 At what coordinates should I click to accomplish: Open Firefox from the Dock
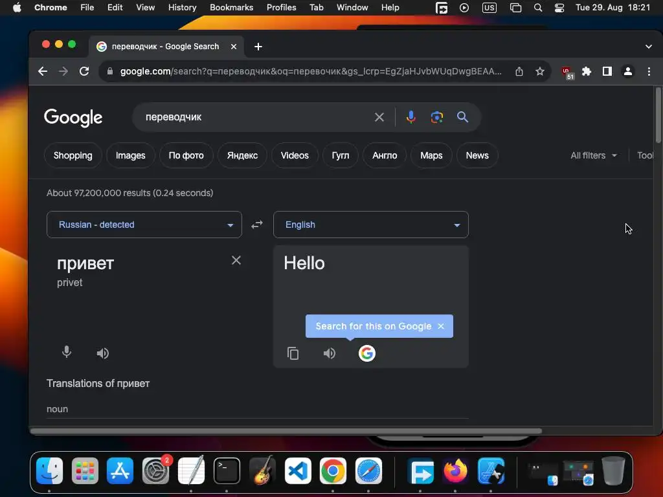coord(455,470)
